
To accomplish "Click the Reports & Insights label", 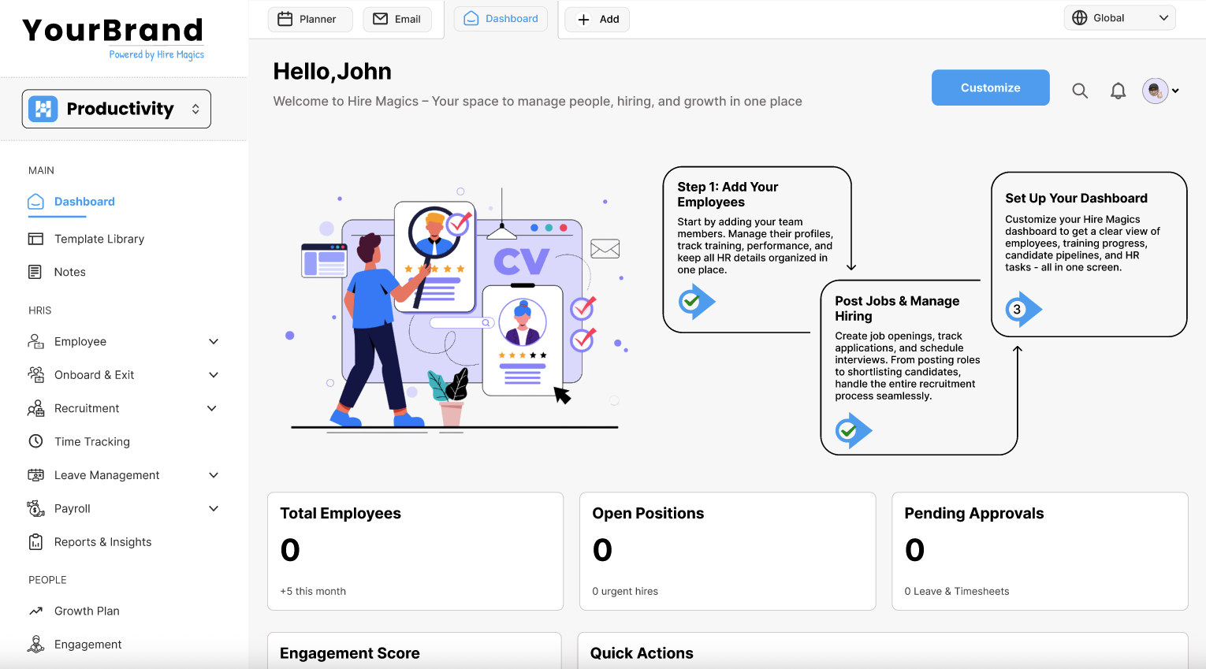I will [103, 542].
